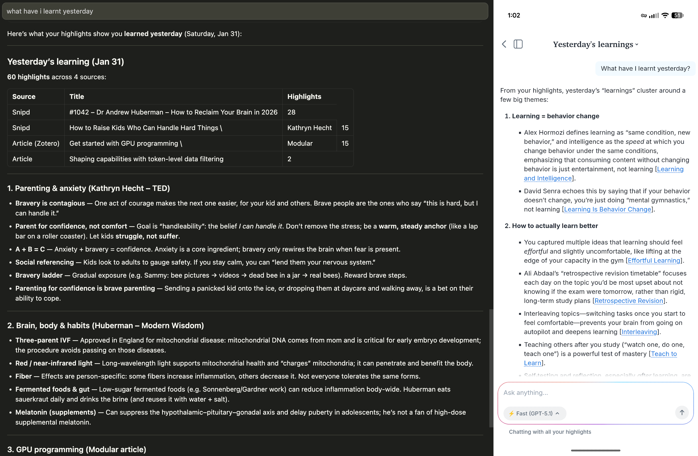Open the Retrospective Revision link
Viewport: 698px width, 456px height.
(x=629, y=301)
